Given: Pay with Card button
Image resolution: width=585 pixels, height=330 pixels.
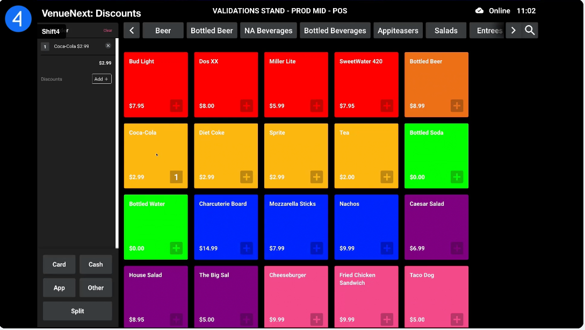Looking at the screenshot, I should [x=59, y=264].
